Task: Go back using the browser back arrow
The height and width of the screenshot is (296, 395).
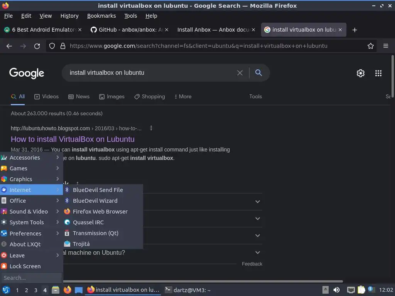Action: click(9, 46)
